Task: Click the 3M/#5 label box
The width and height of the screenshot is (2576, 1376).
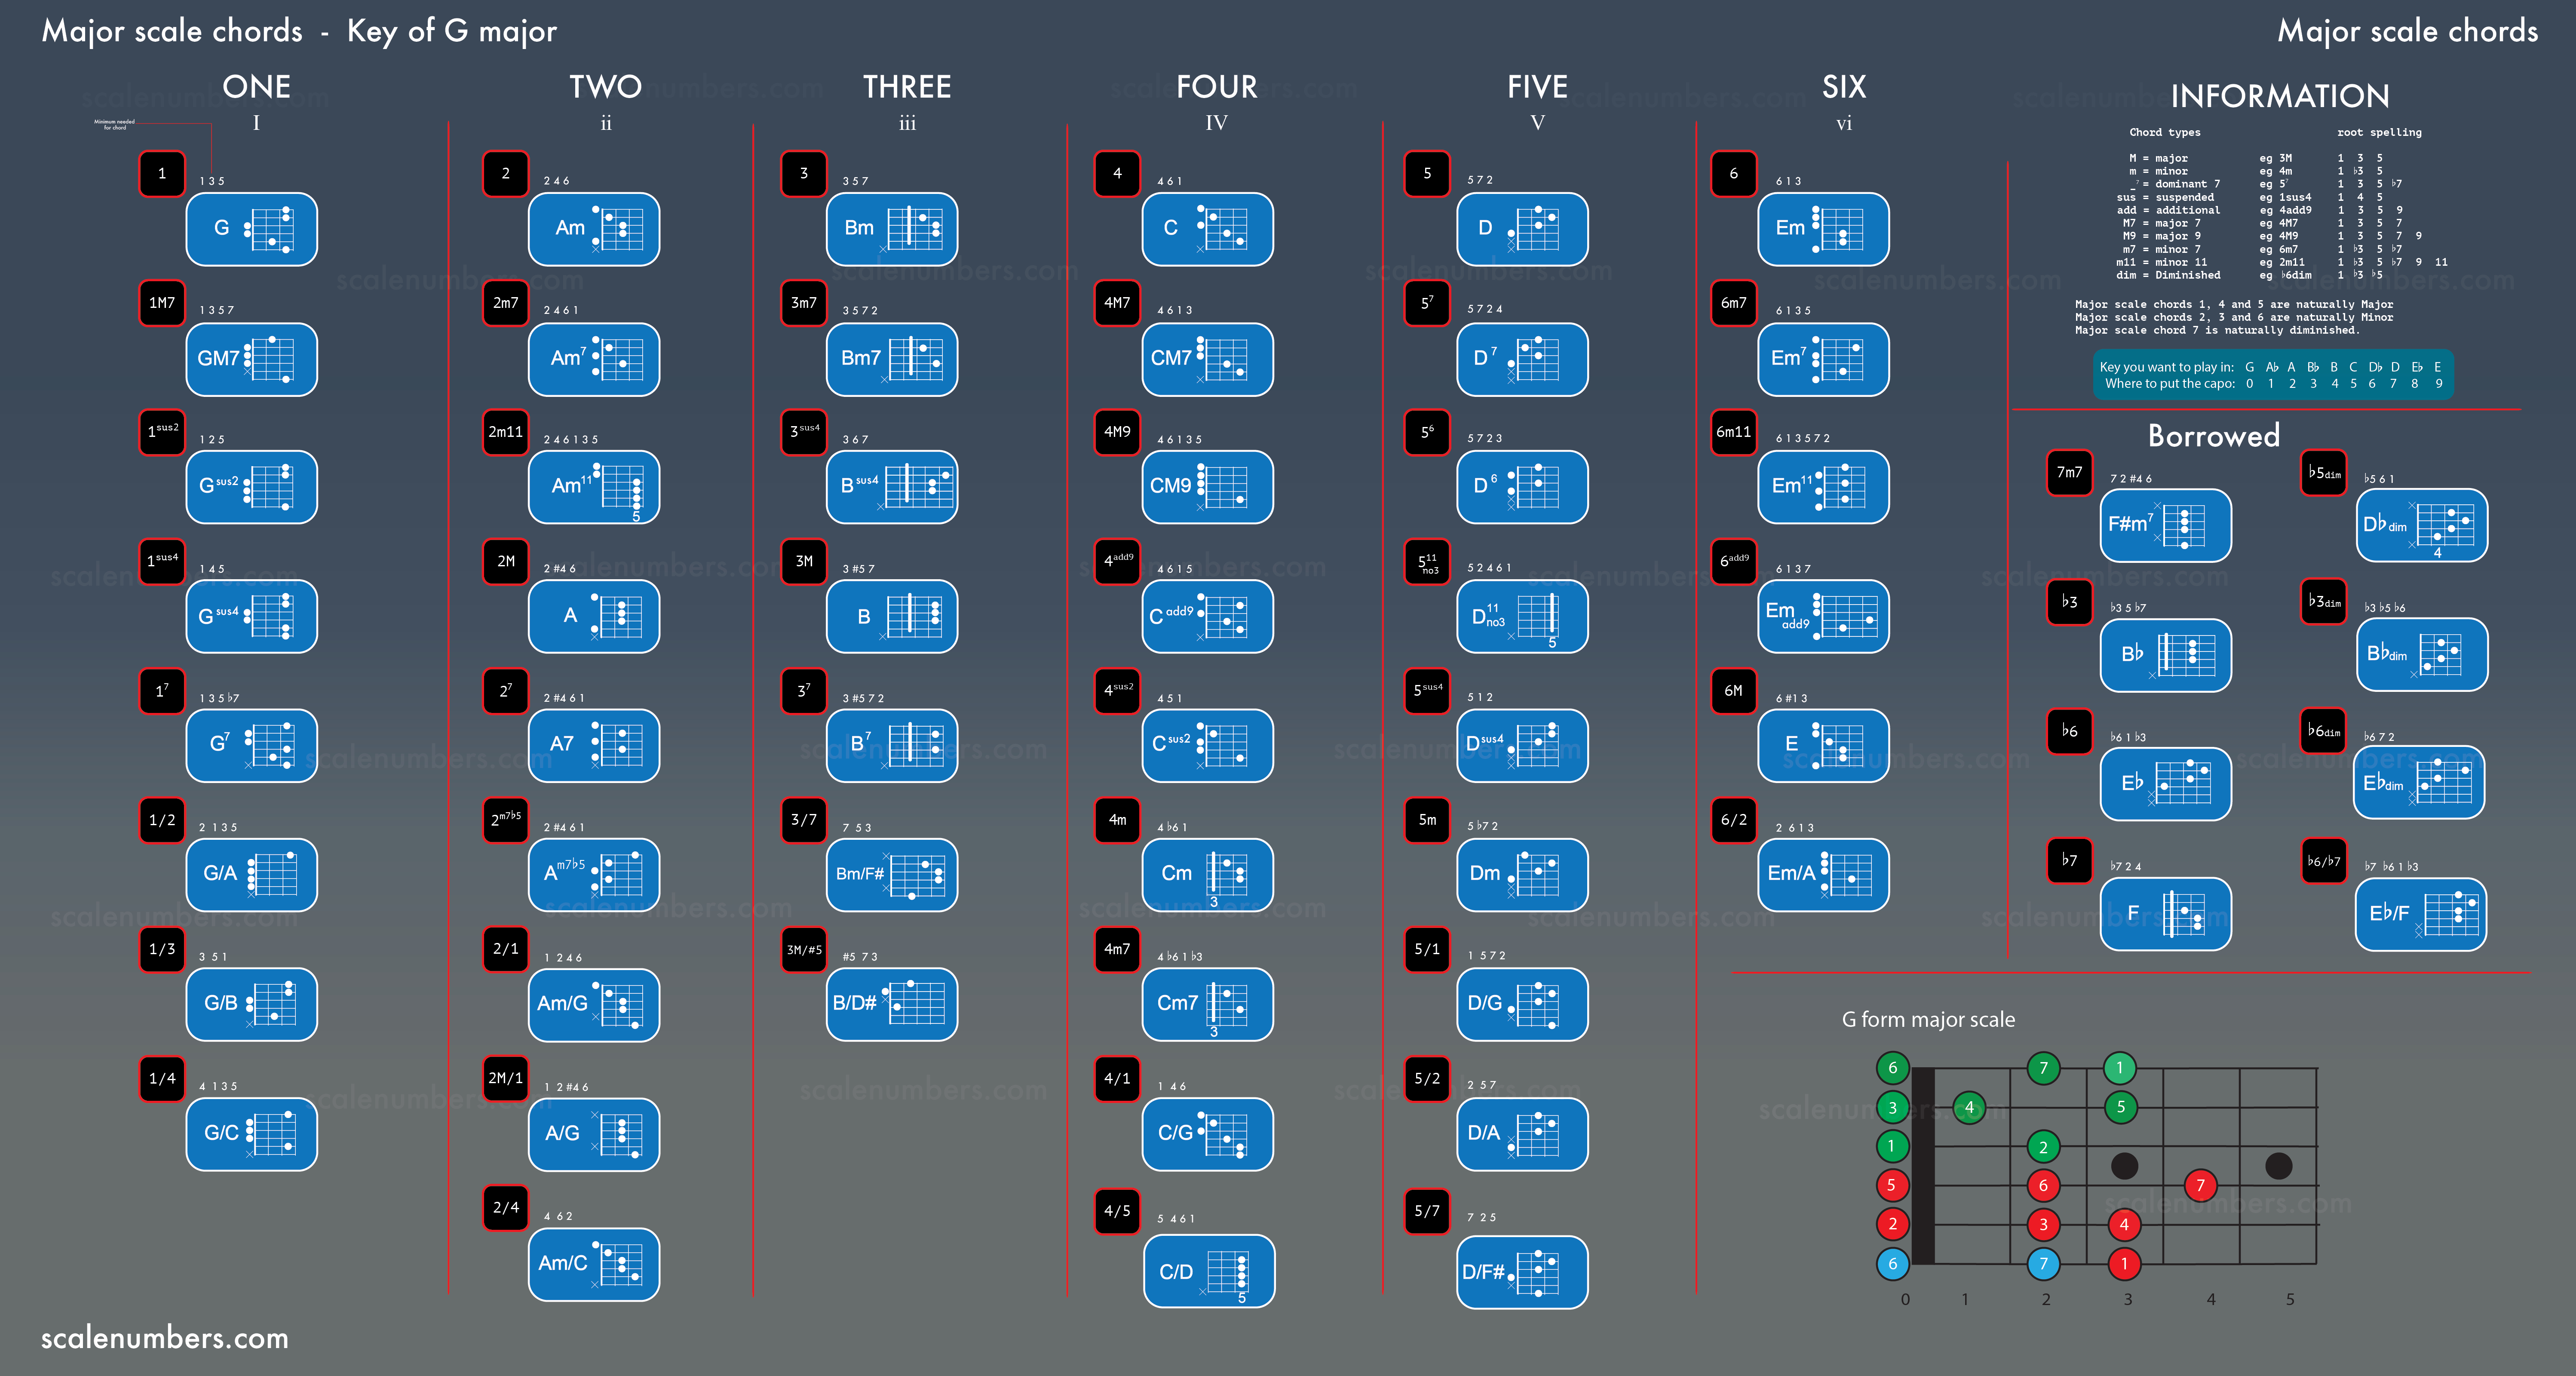Action: pos(804,949)
